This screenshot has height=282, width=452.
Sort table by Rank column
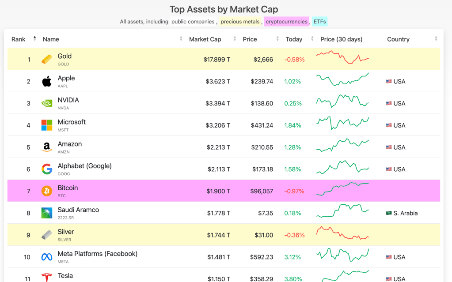pos(19,39)
